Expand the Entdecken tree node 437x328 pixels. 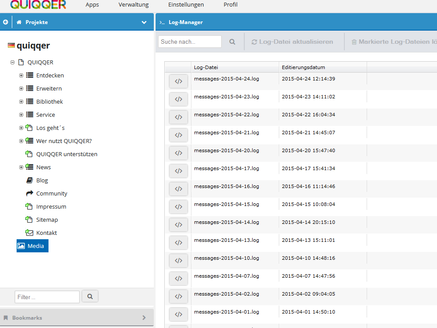click(21, 75)
